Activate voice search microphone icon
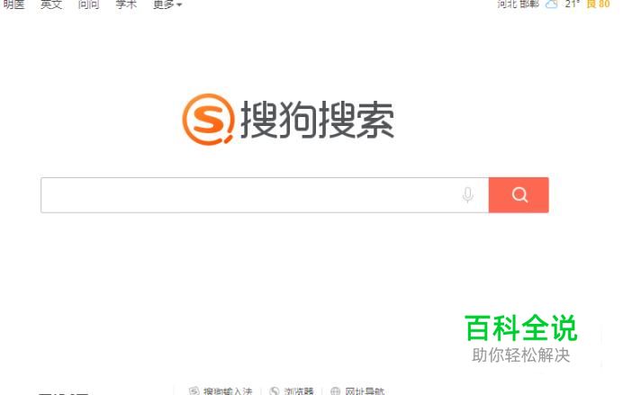Image resolution: width=623 pixels, height=395 pixels. coord(468,195)
